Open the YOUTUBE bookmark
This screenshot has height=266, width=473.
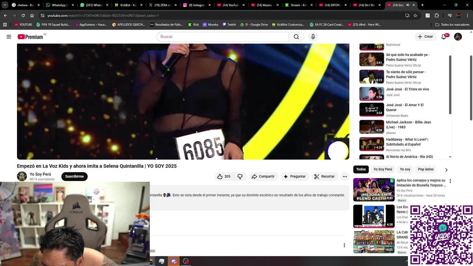tap(23, 25)
